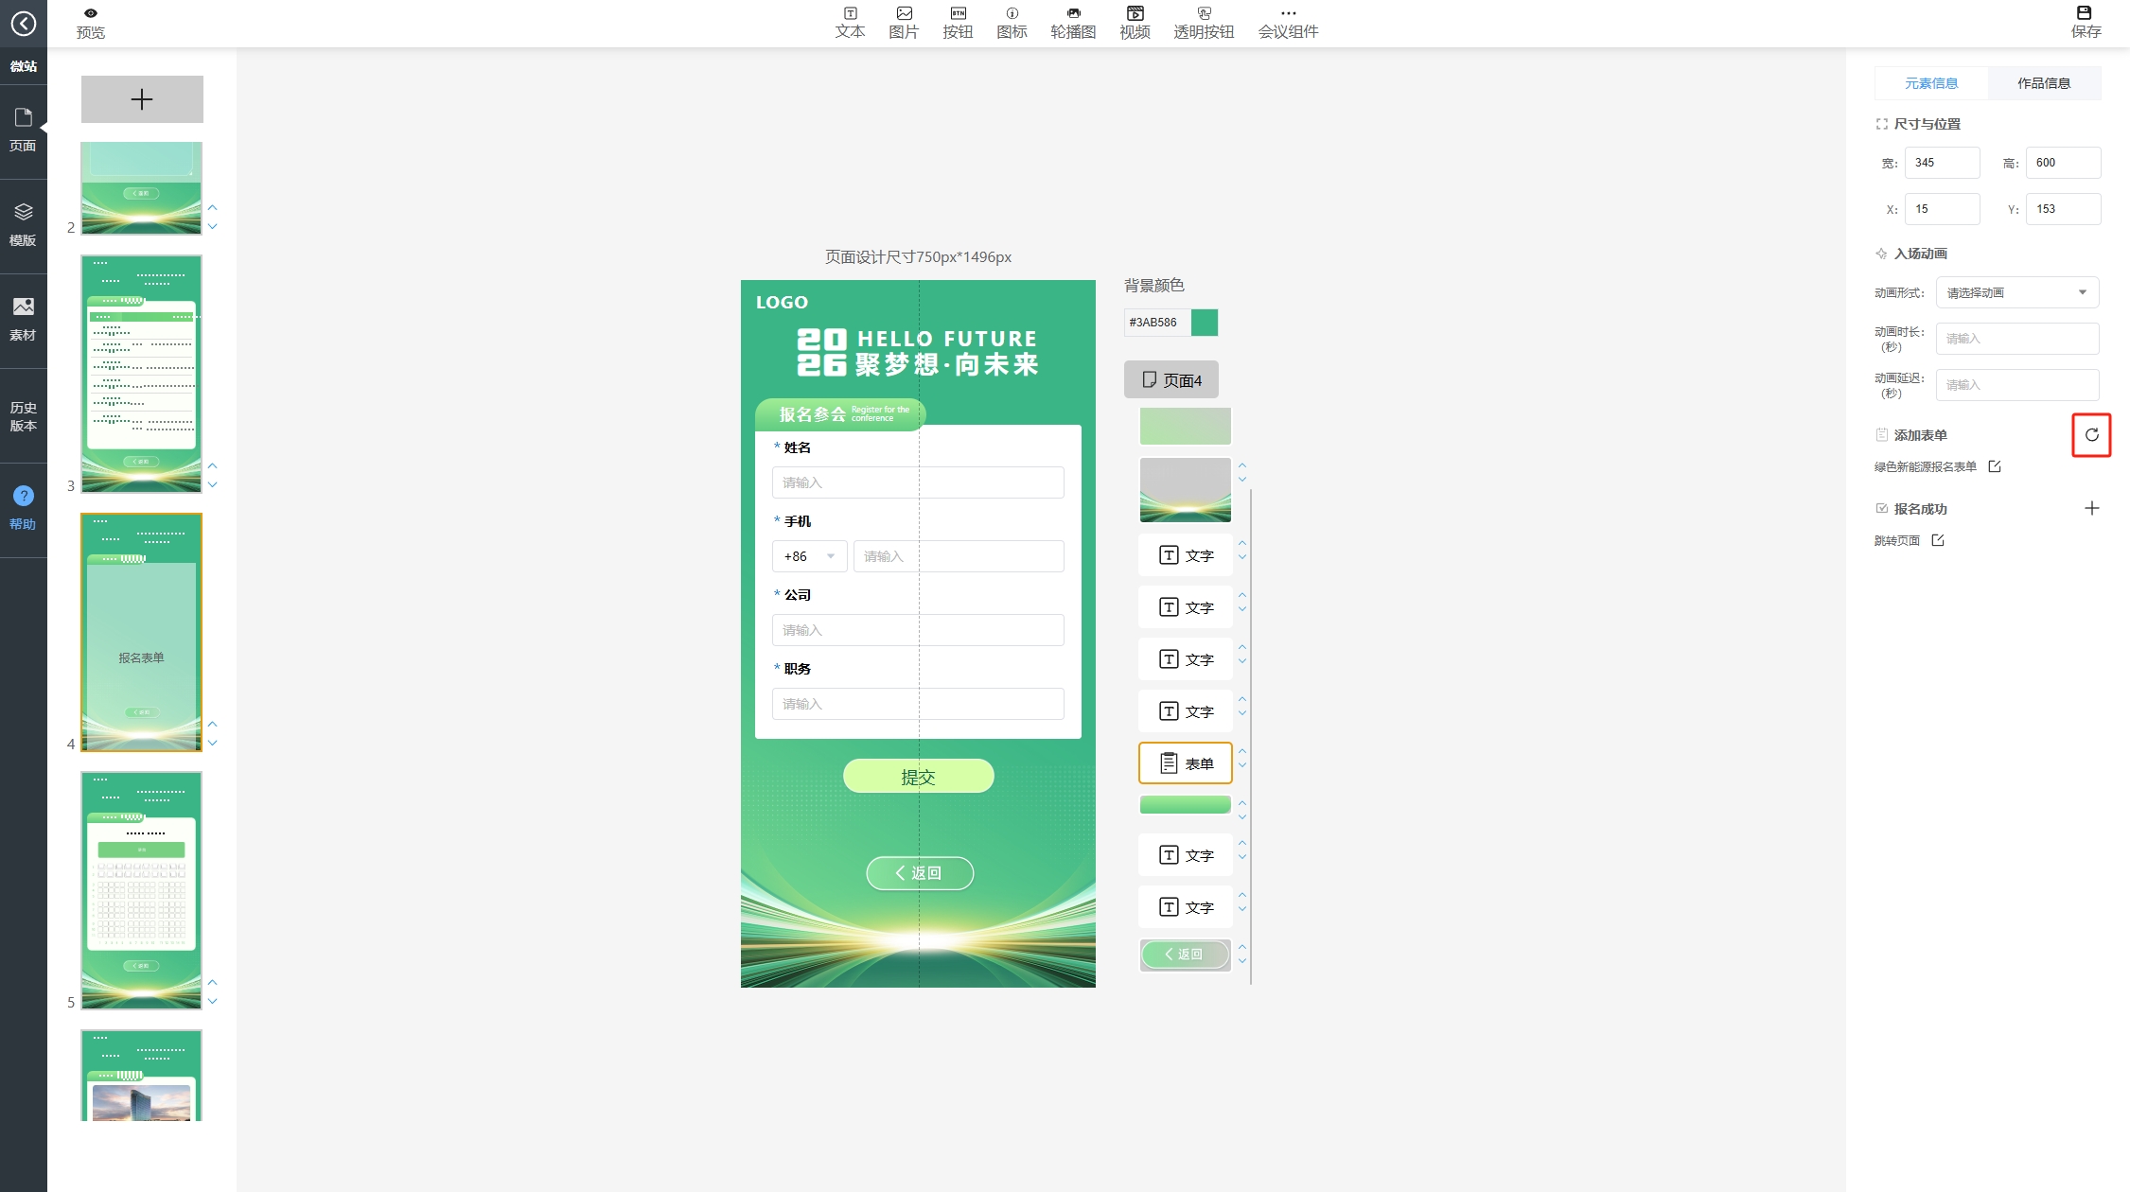Select the 返回 button layer thumbnail
The height and width of the screenshot is (1192, 2130).
[x=1186, y=955]
